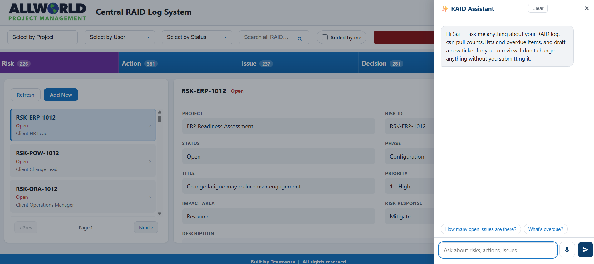Click the Impact Area field Resource
Viewport: 594px width, 264px height.
pyautogui.click(x=278, y=216)
